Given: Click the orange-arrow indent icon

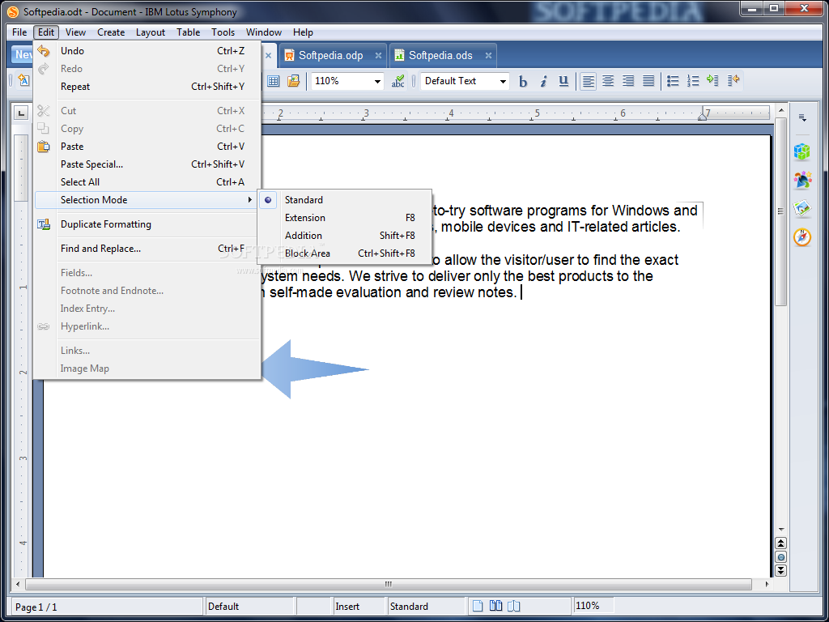Looking at the screenshot, I should (733, 80).
